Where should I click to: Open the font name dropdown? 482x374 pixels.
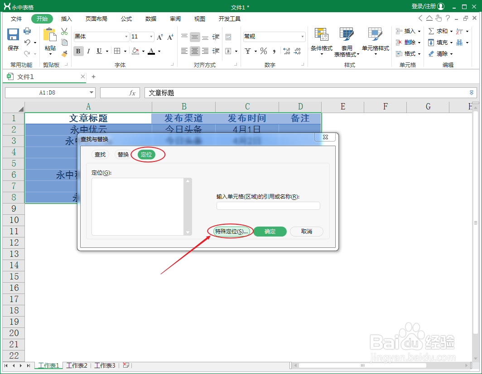(125, 36)
